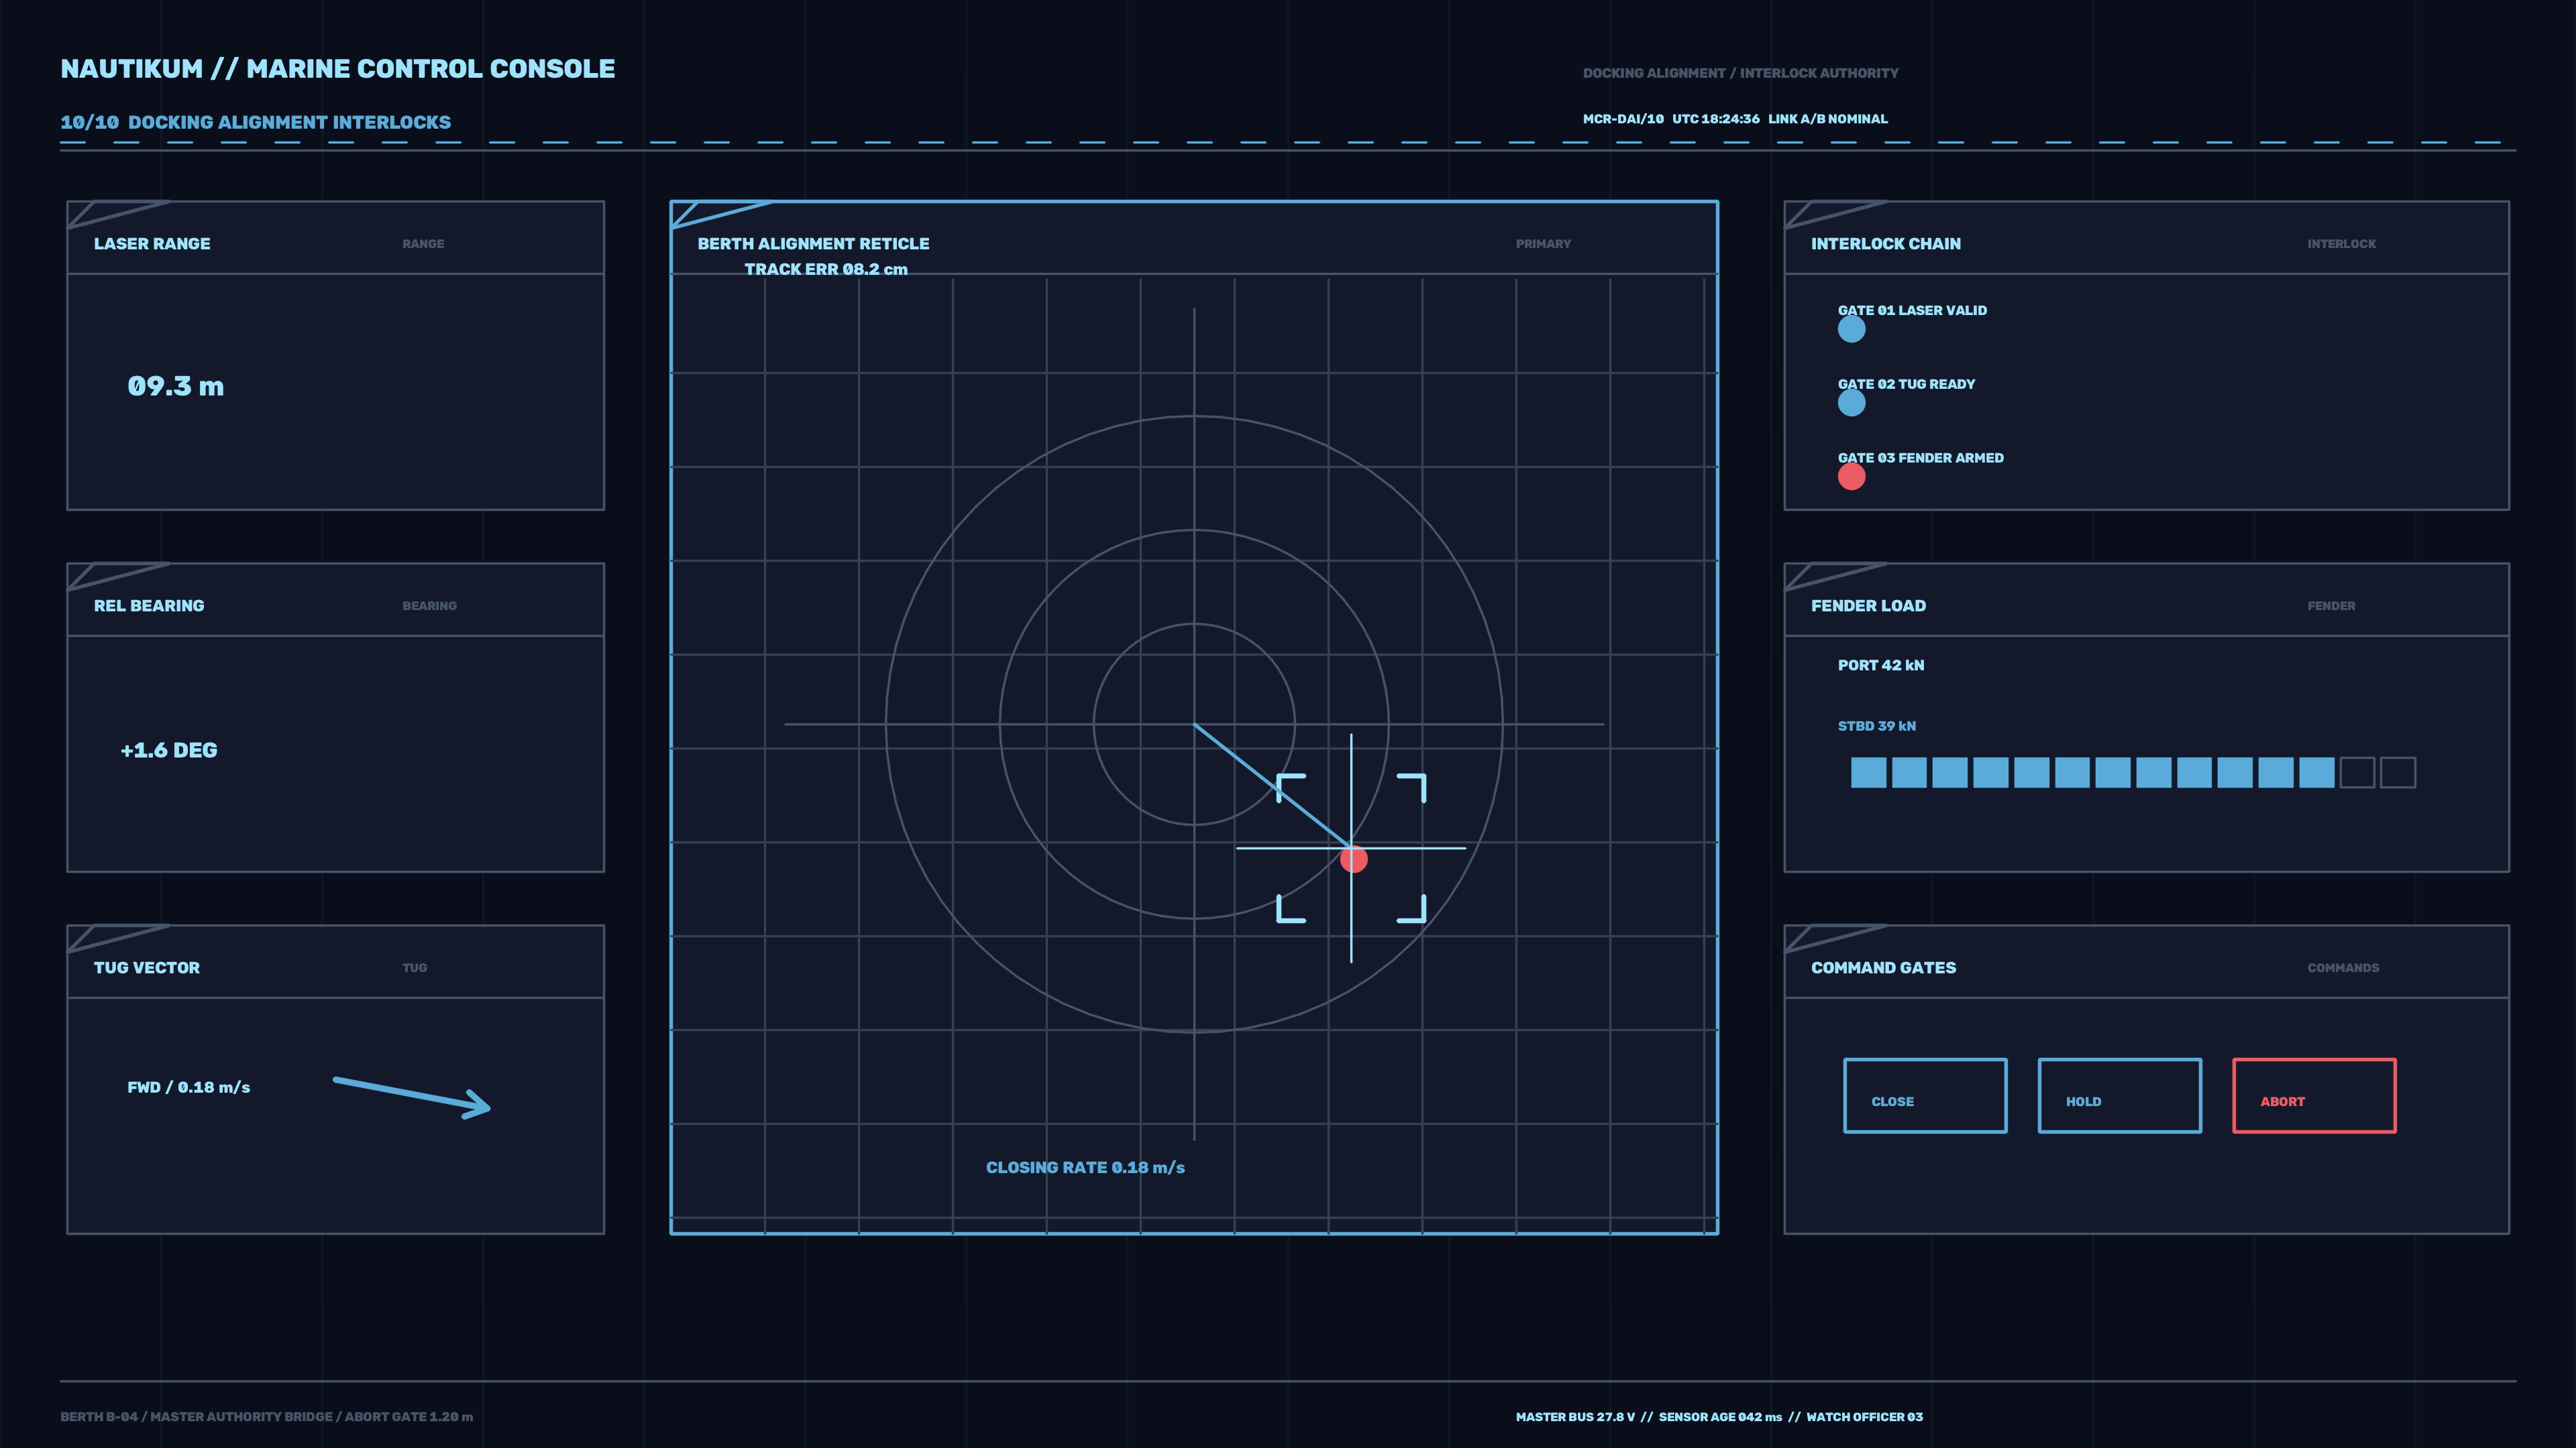This screenshot has height=1448, width=2576.
Task: Click the MASTER BUS 27.8 V status
Action: tap(1575, 1417)
